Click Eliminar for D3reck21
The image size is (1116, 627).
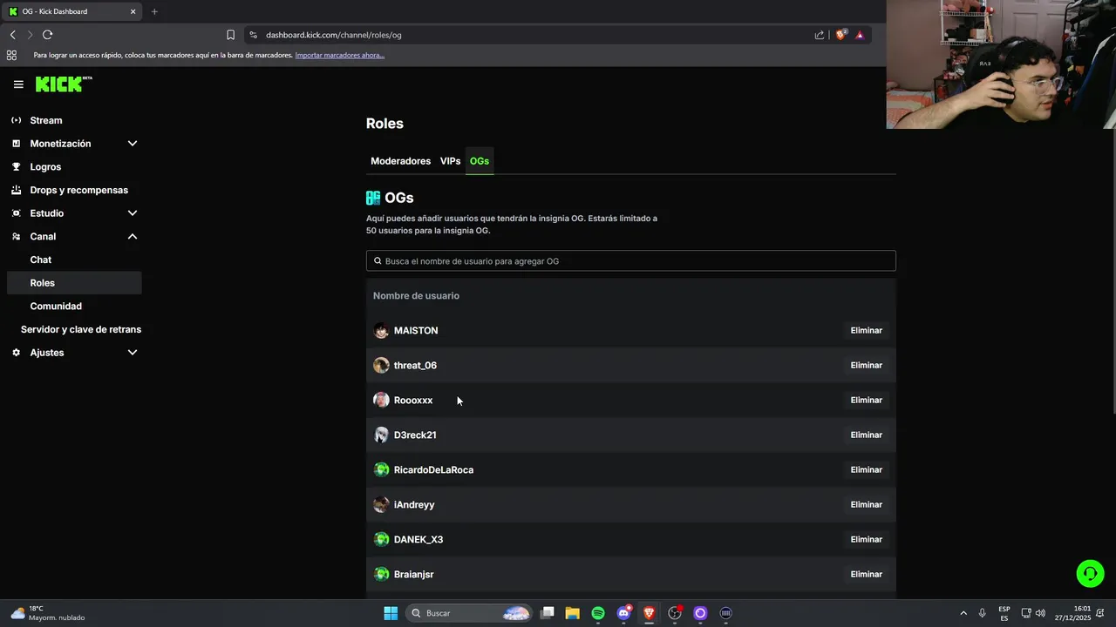pyautogui.click(x=867, y=435)
